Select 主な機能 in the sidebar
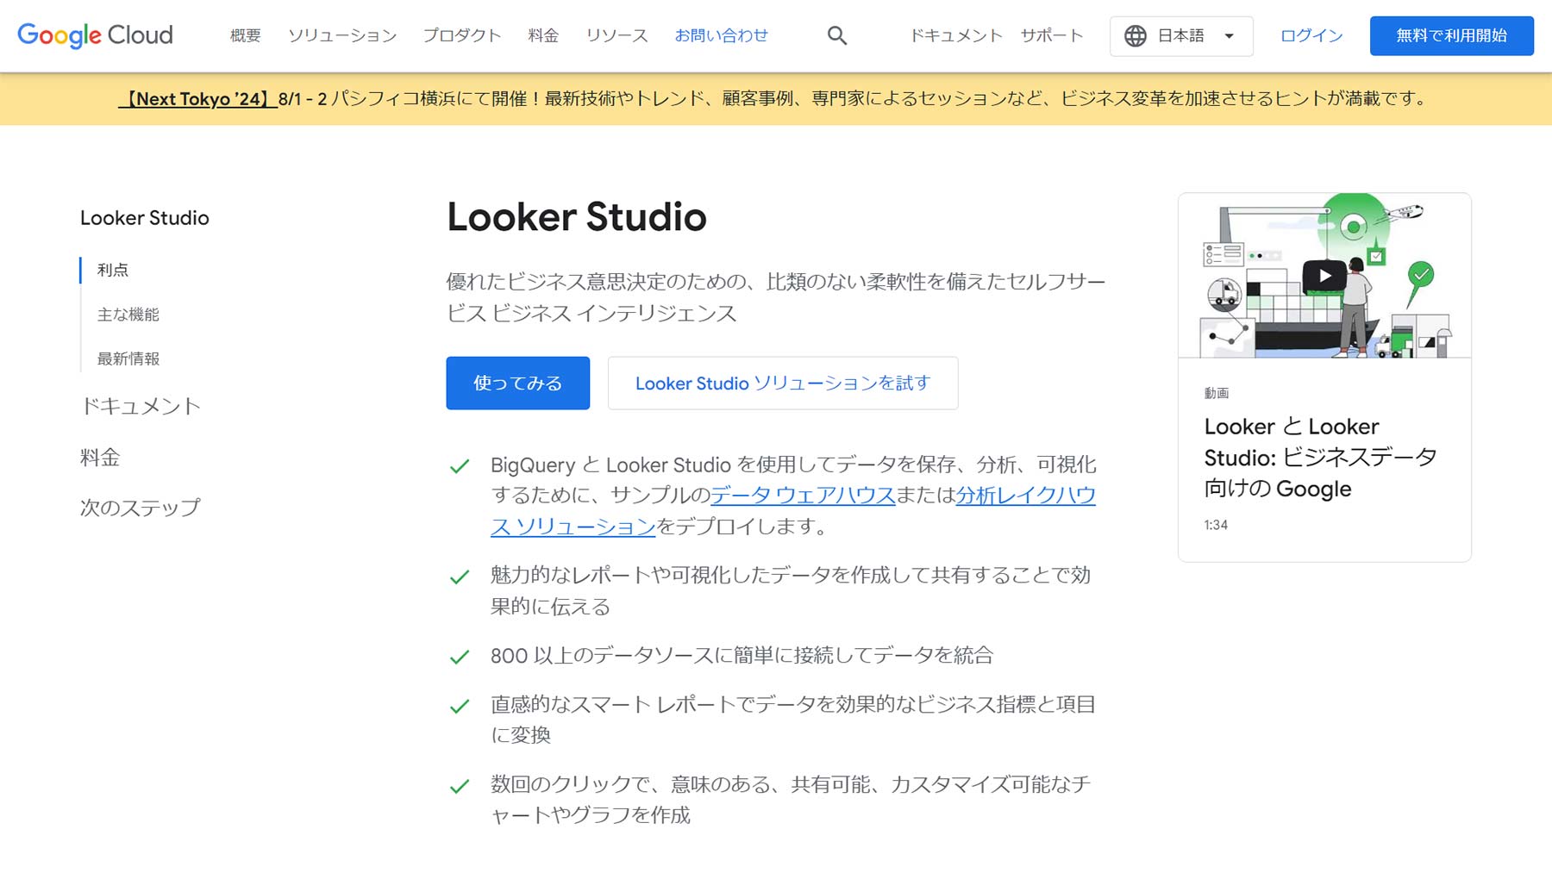Screen dimensions: 1552x873 coord(128,315)
